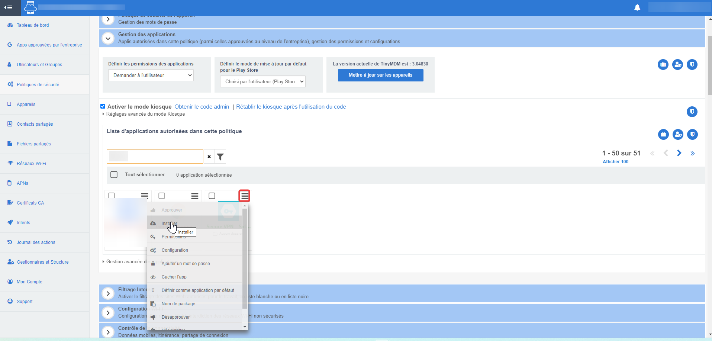Click the briefcase icon in the authorized apps list header
This screenshot has height=341, width=712.
click(663, 134)
